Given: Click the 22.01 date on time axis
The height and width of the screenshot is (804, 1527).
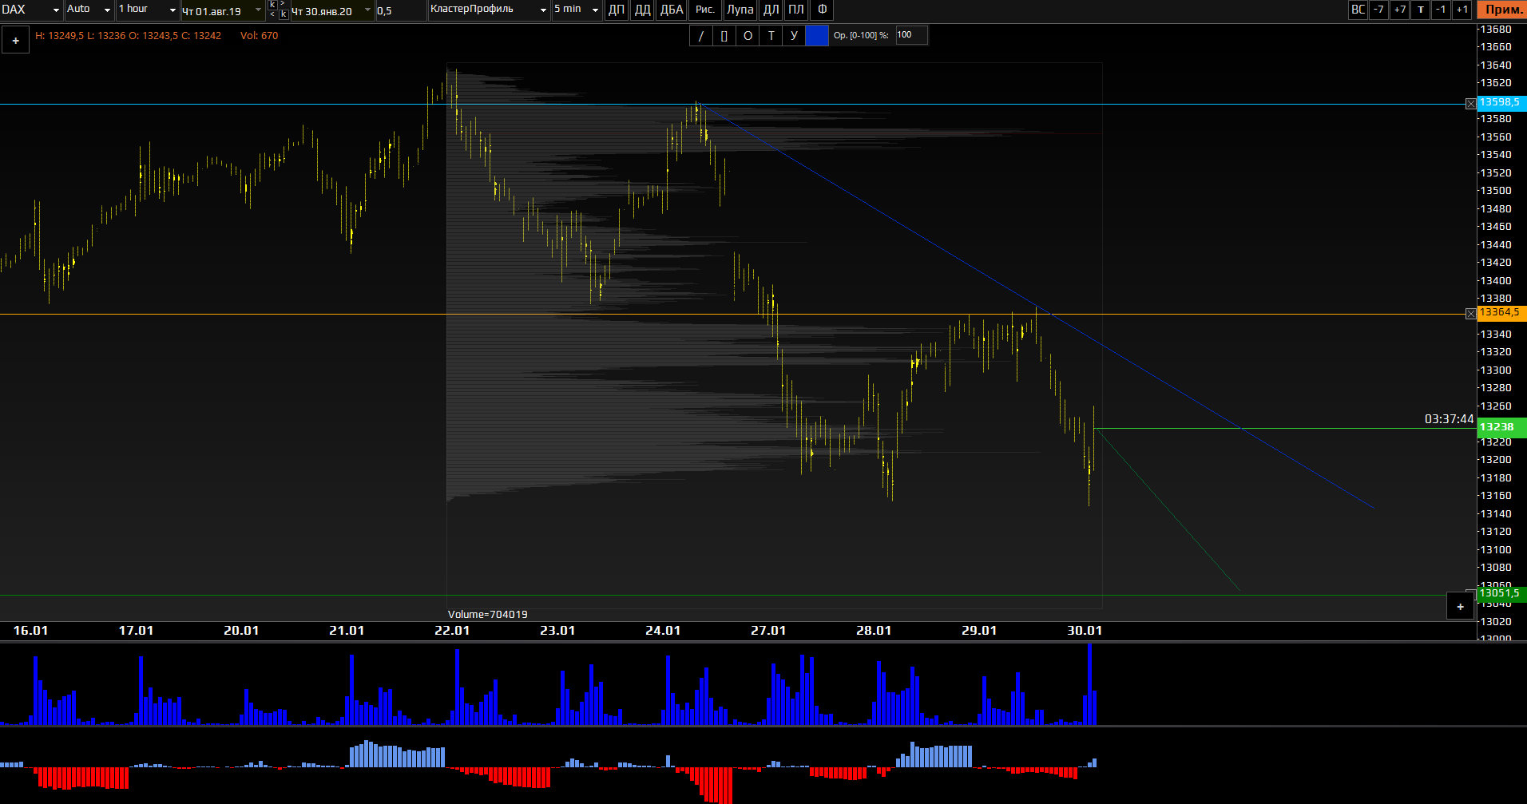Looking at the screenshot, I should (452, 631).
